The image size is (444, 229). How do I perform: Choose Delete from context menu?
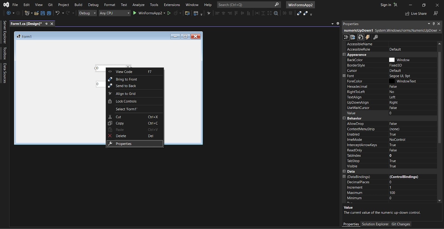click(x=135, y=136)
